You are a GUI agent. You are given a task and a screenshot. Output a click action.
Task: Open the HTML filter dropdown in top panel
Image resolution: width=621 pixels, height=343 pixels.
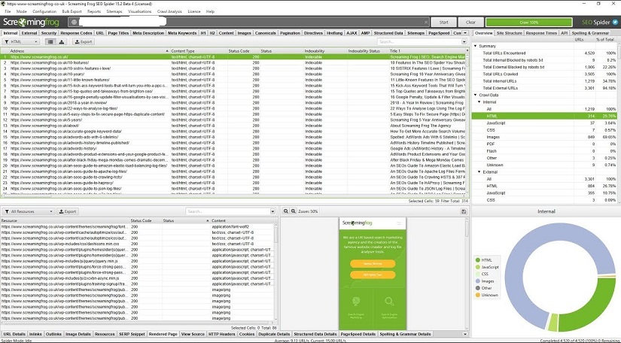tap(21, 41)
